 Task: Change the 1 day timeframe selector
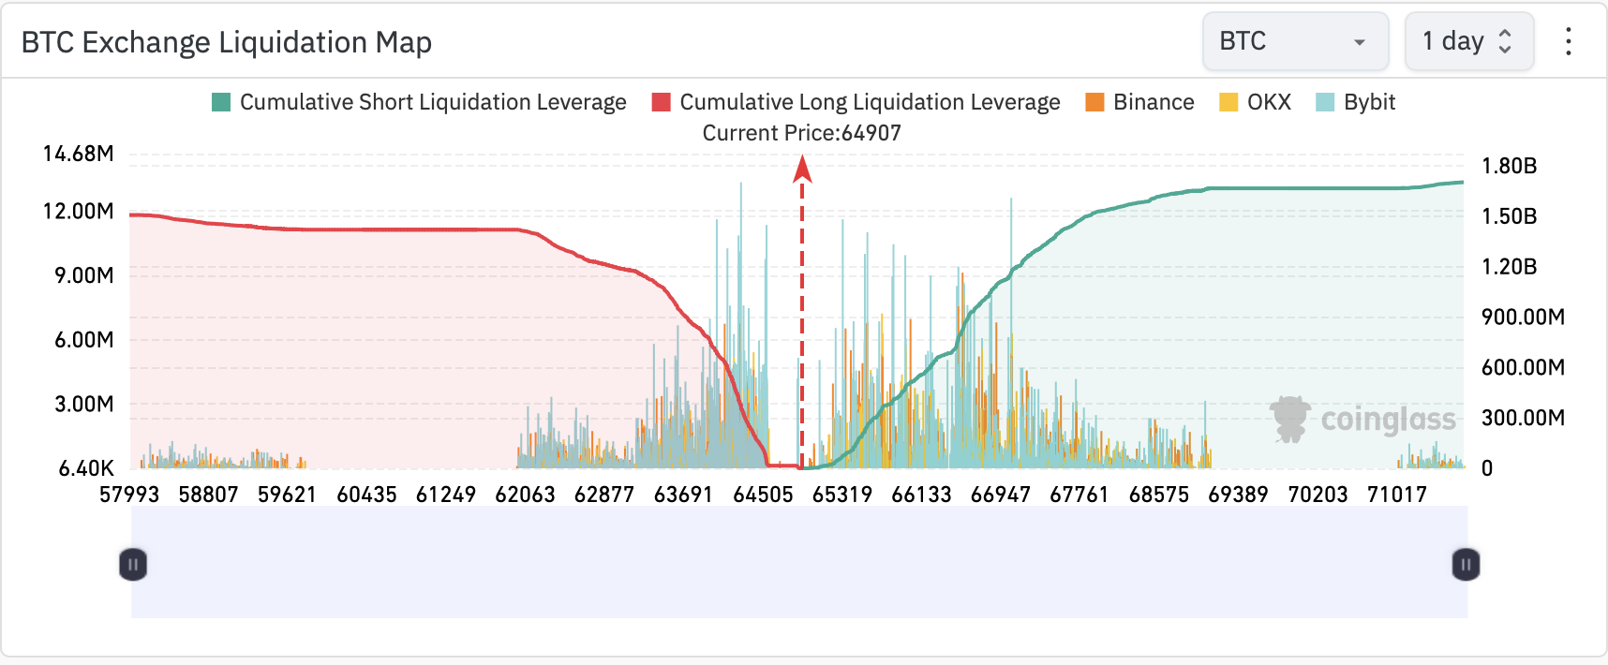pos(1468,41)
